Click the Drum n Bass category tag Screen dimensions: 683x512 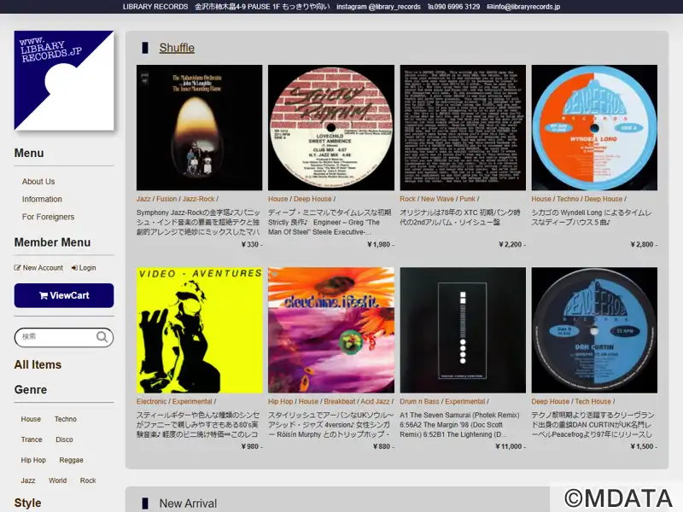tap(420, 401)
